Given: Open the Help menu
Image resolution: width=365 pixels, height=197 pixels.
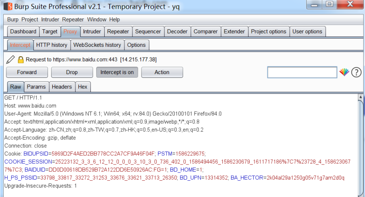Looking at the screenshot, I should (x=115, y=19).
